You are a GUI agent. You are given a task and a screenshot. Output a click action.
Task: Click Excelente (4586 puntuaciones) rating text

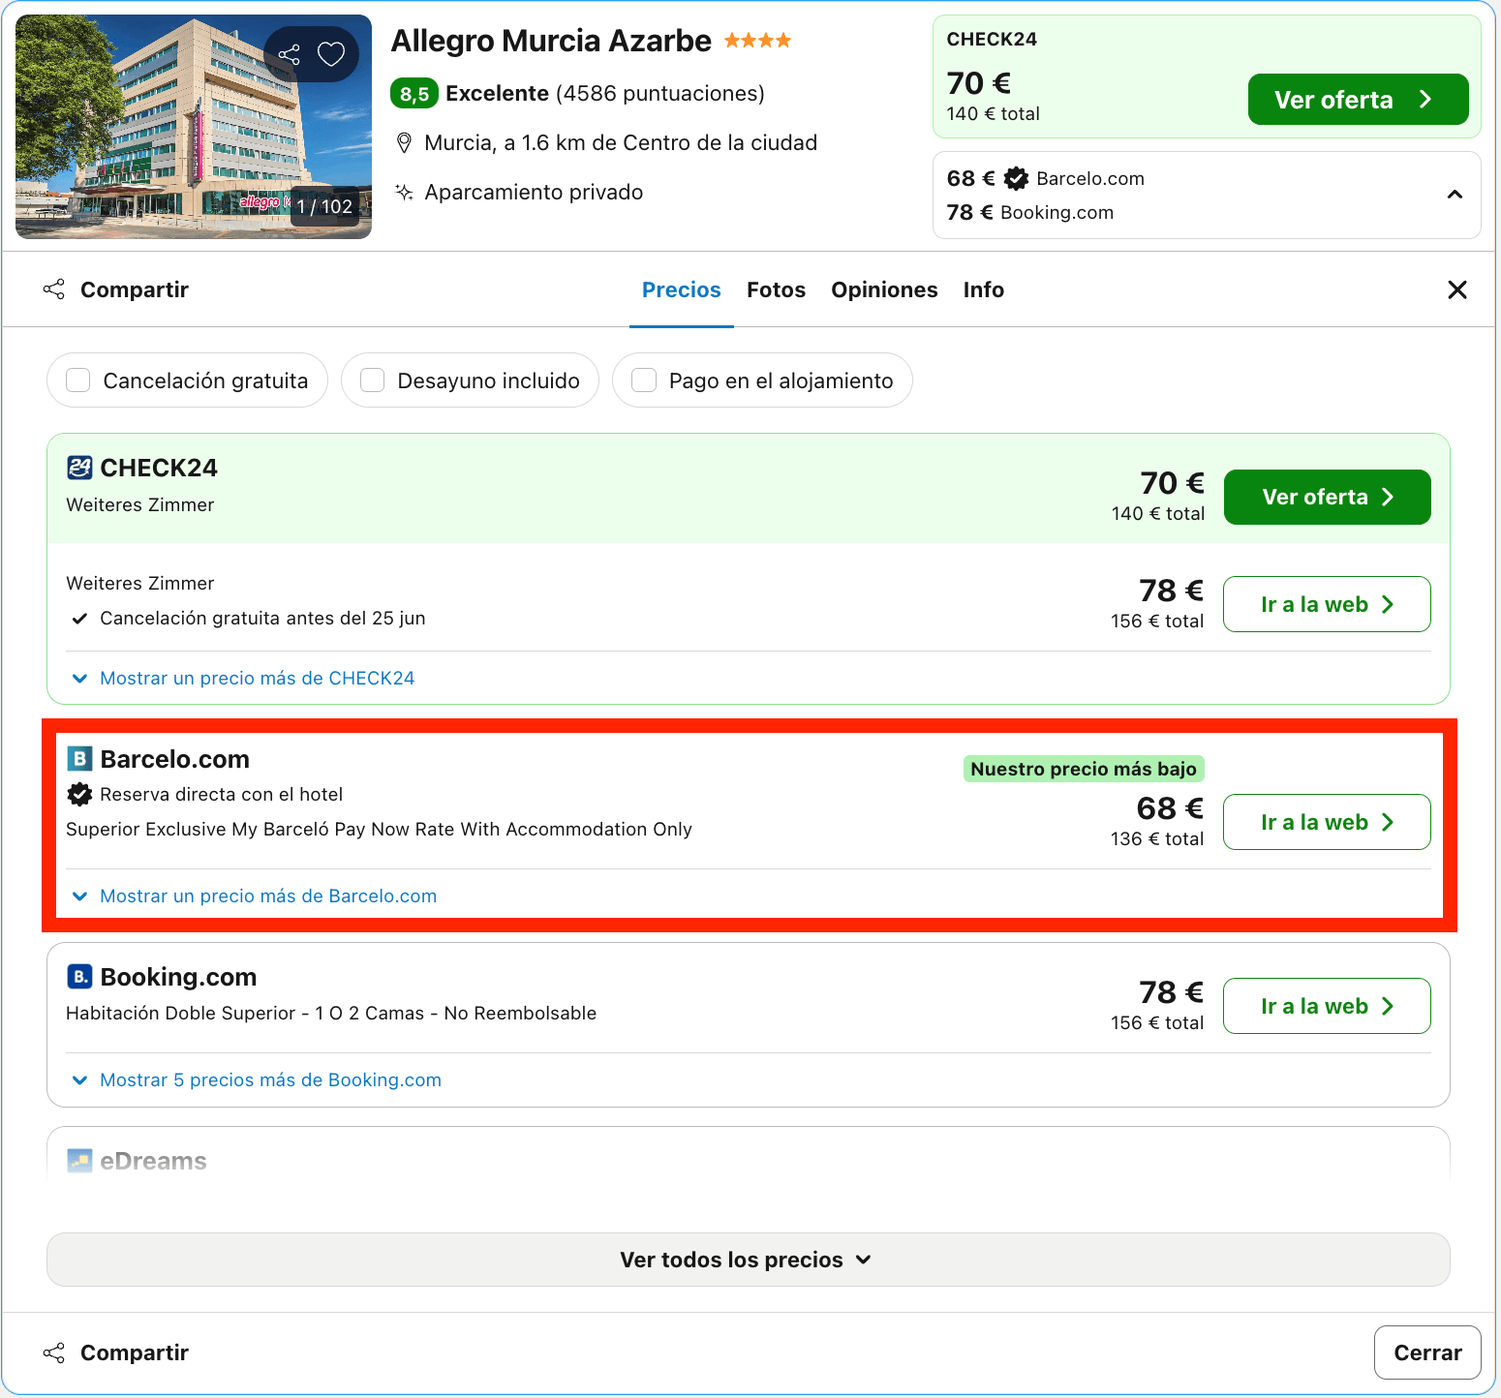605,94
